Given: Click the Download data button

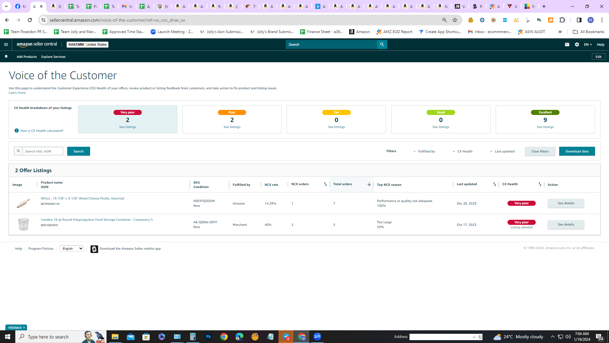Looking at the screenshot, I should coord(577,151).
